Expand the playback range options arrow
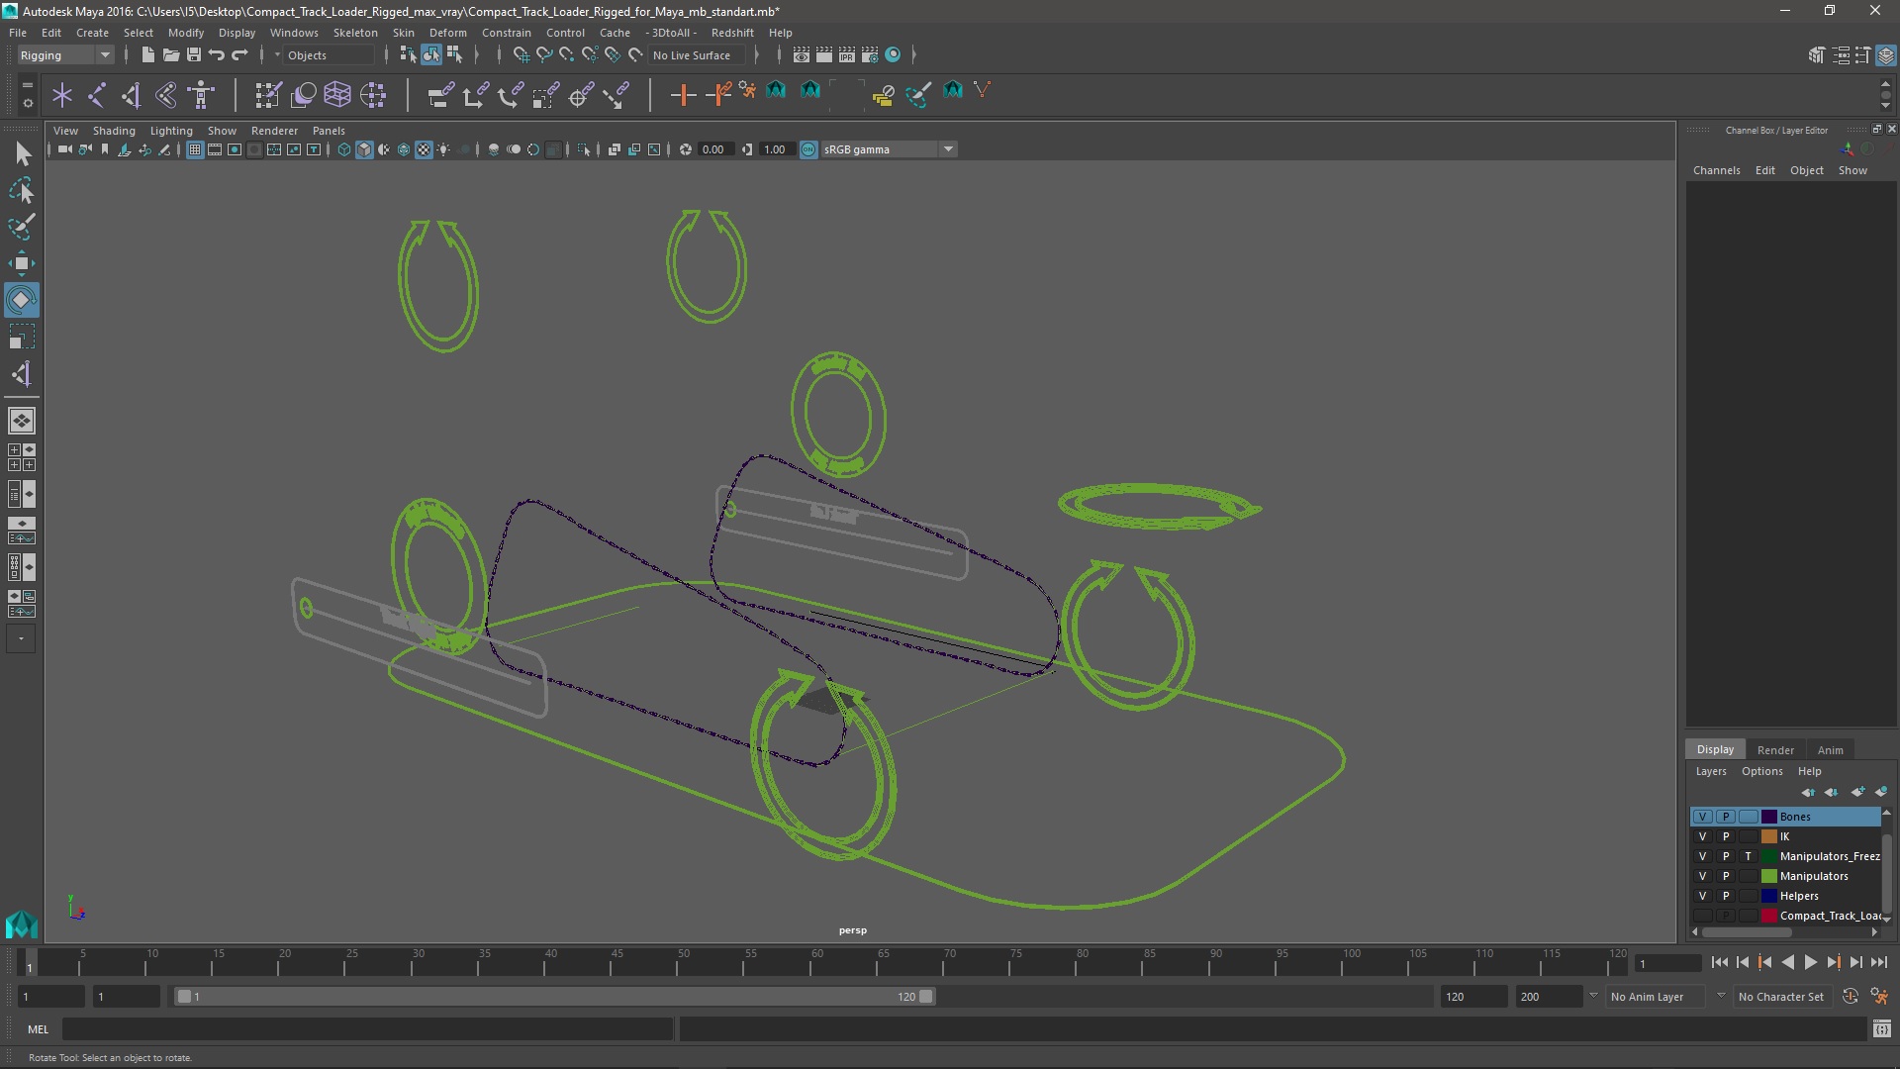Image resolution: width=1900 pixels, height=1069 pixels. tap(1593, 996)
